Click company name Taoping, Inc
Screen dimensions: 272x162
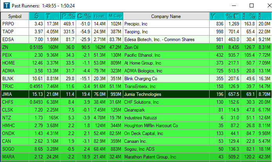[x=136, y=32]
